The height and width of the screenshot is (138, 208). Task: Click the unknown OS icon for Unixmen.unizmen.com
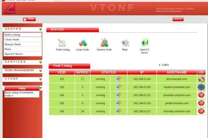201,95
